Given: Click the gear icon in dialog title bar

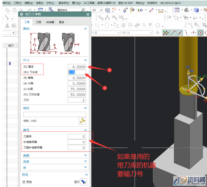Looking at the screenshot, I should (x=21, y=14).
